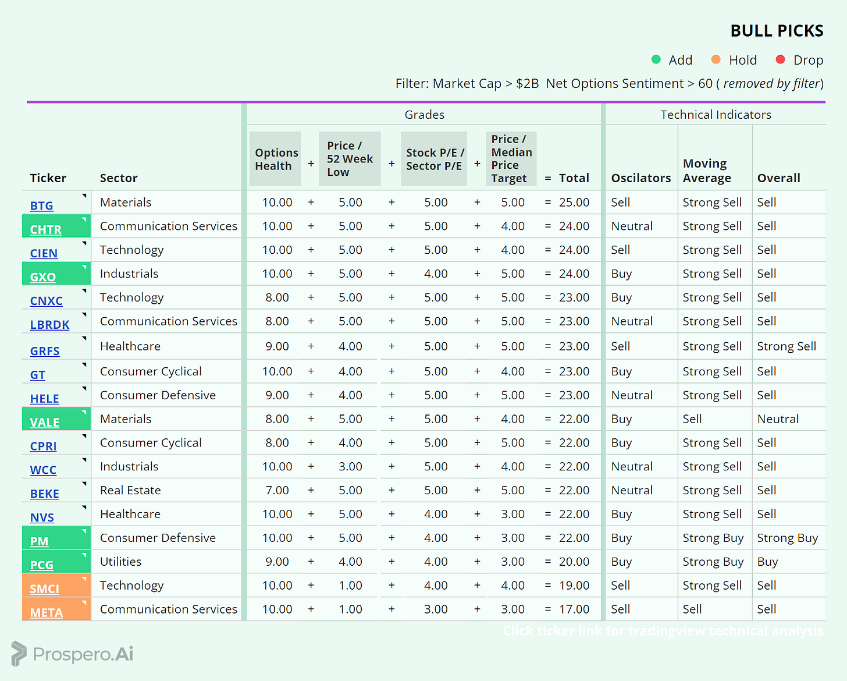
Task: Click BEKE's 7.00 Options Health value
Action: 277,490
